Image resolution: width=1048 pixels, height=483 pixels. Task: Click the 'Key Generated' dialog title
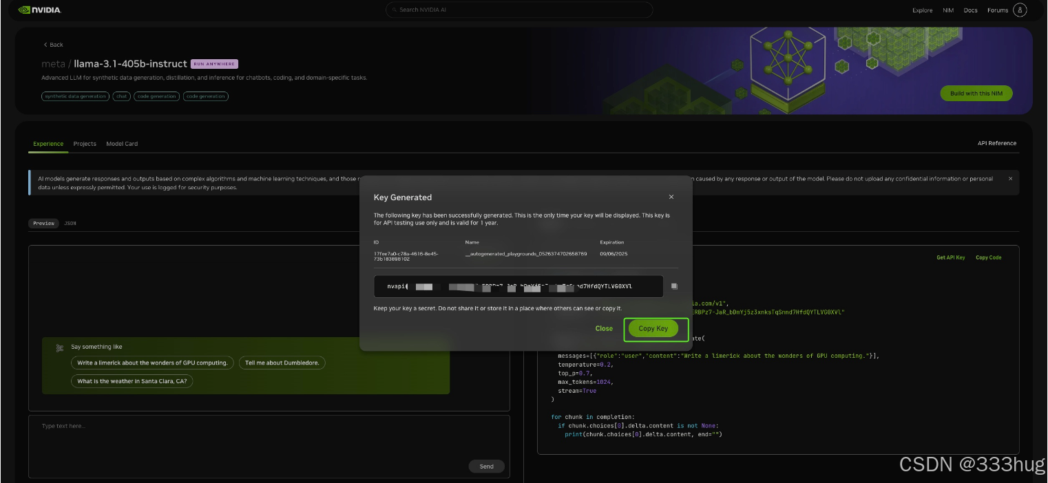coord(403,197)
